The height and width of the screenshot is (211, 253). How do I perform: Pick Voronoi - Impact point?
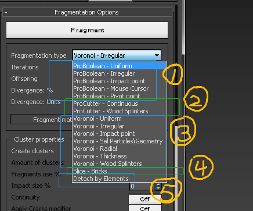coord(120,134)
